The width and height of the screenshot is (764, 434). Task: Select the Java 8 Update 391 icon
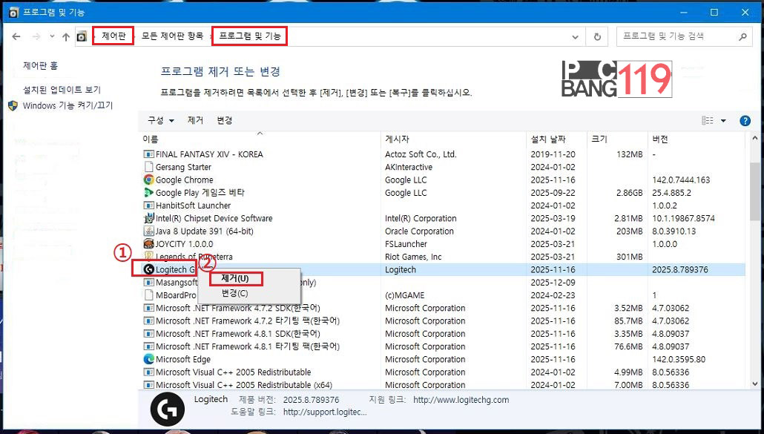pos(148,231)
